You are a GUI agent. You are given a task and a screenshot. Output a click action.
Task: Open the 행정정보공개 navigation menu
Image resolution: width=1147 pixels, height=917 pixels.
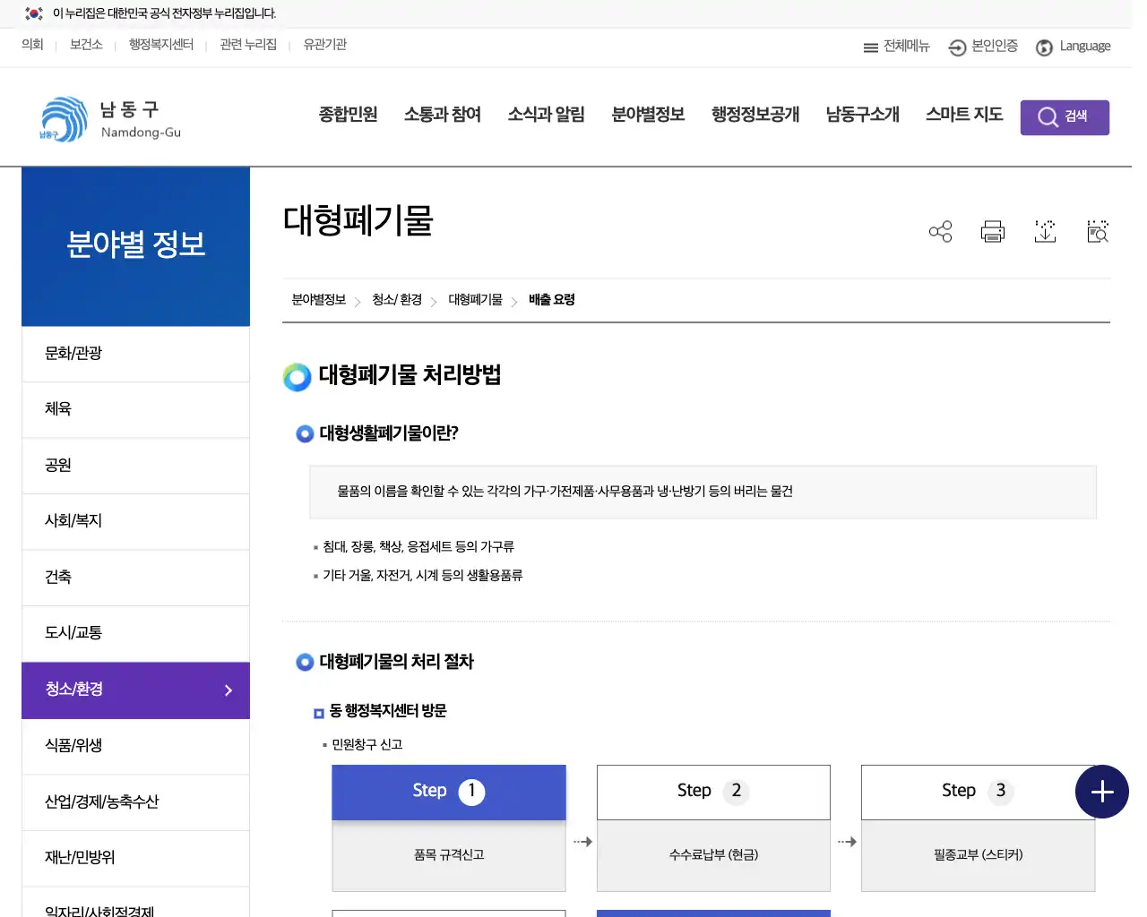tap(755, 115)
